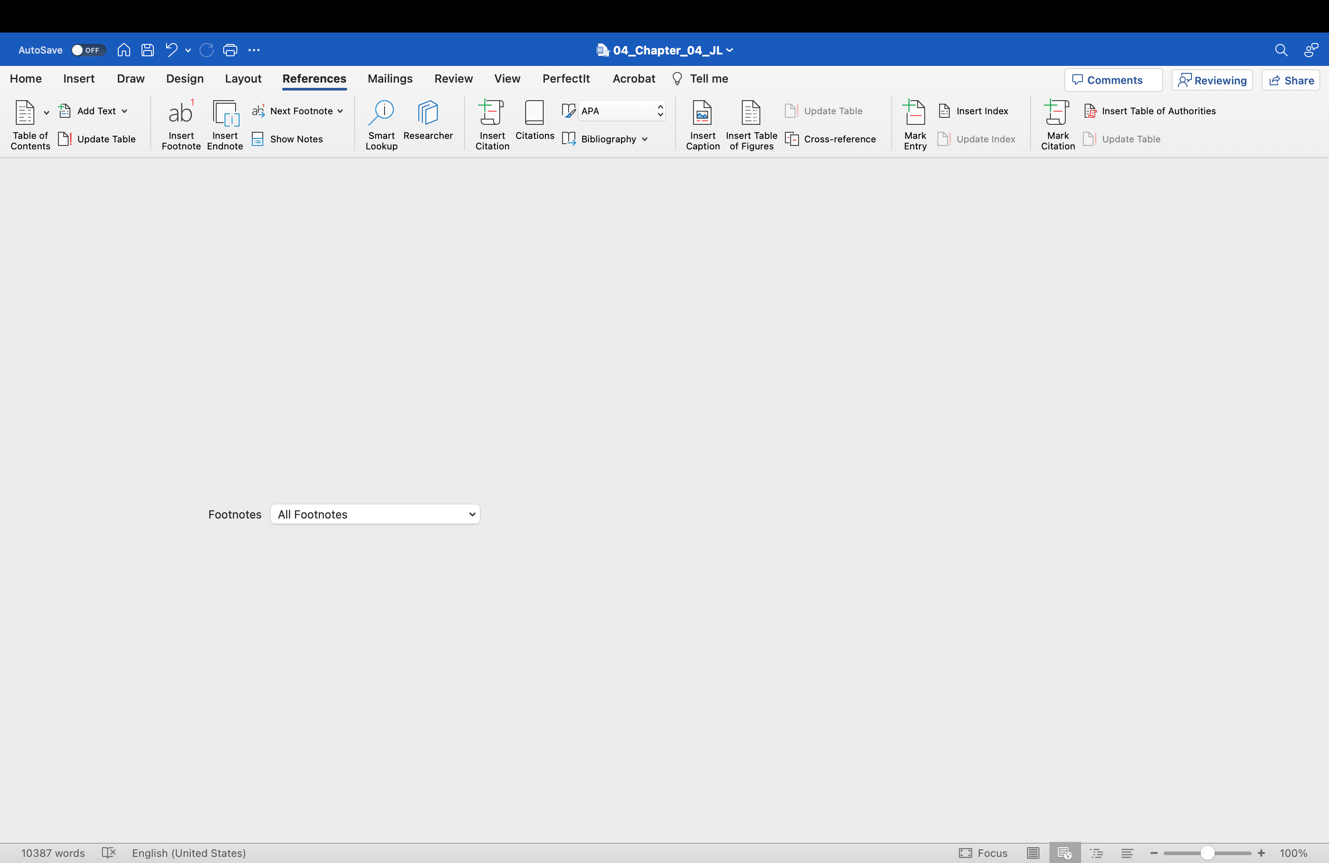Toggle Show Notes
Image resolution: width=1329 pixels, height=863 pixels.
(287, 139)
